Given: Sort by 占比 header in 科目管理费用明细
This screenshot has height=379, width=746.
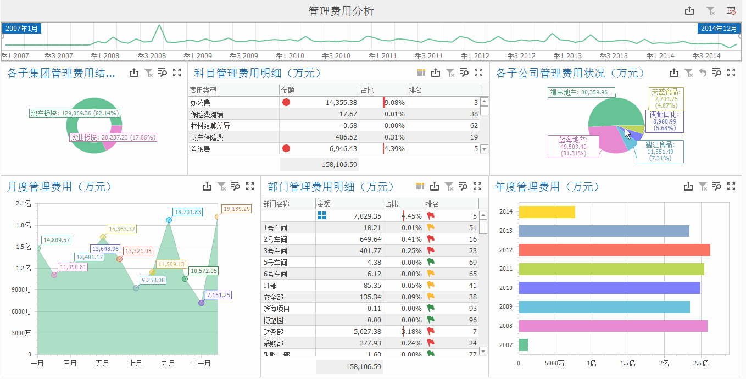Looking at the screenshot, I should pyautogui.click(x=383, y=90).
